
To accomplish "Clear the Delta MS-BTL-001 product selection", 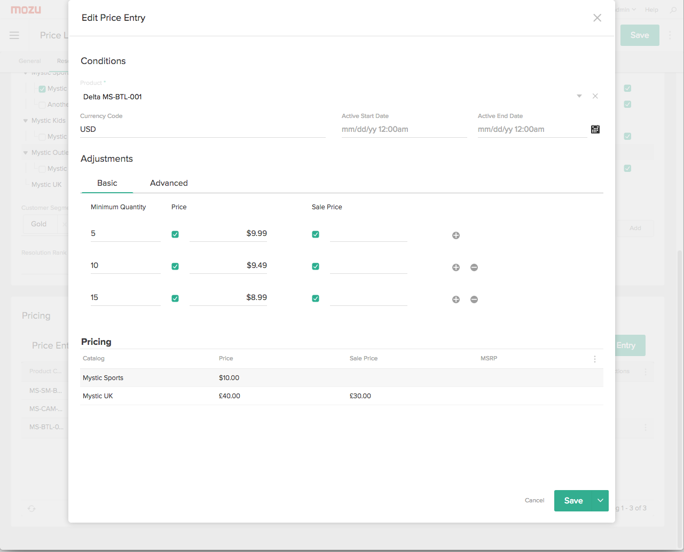I will pos(595,96).
